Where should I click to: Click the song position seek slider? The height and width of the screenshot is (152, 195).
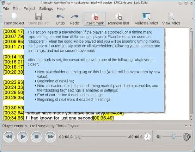[103, 137]
